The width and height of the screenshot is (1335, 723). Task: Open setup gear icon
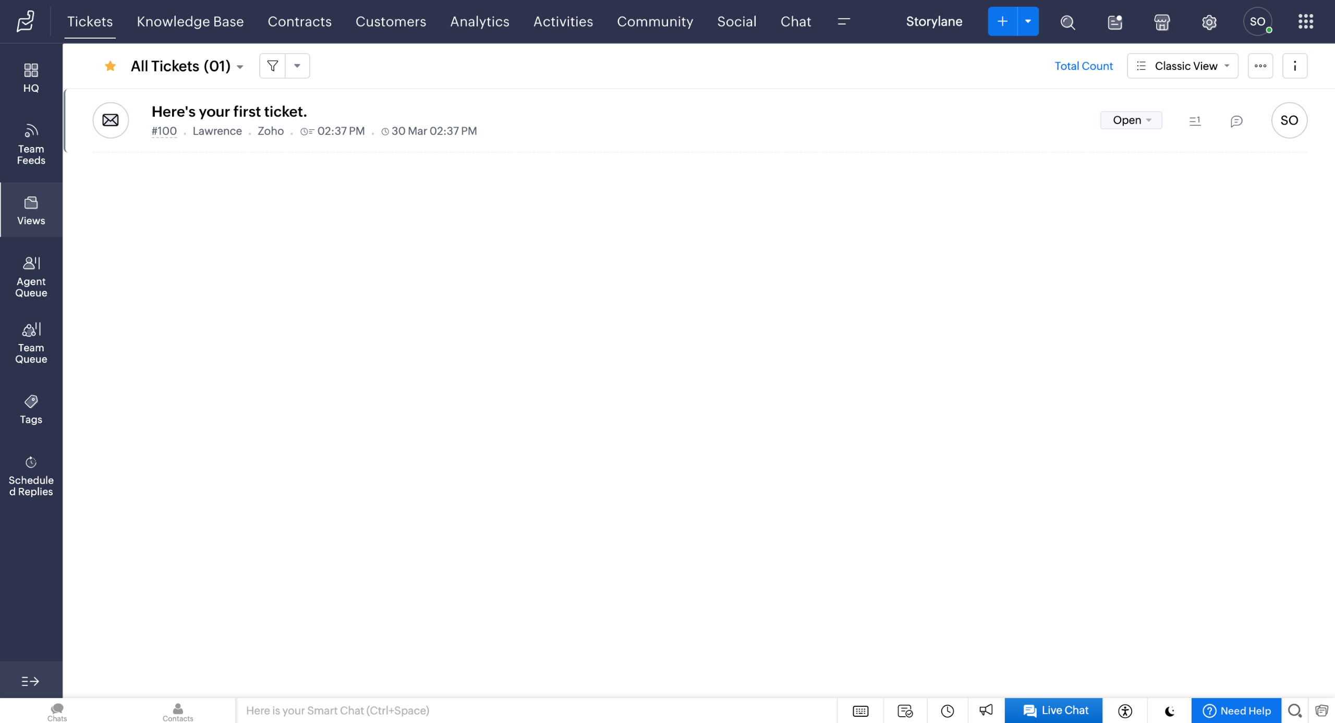click(x=1209, y=22)
